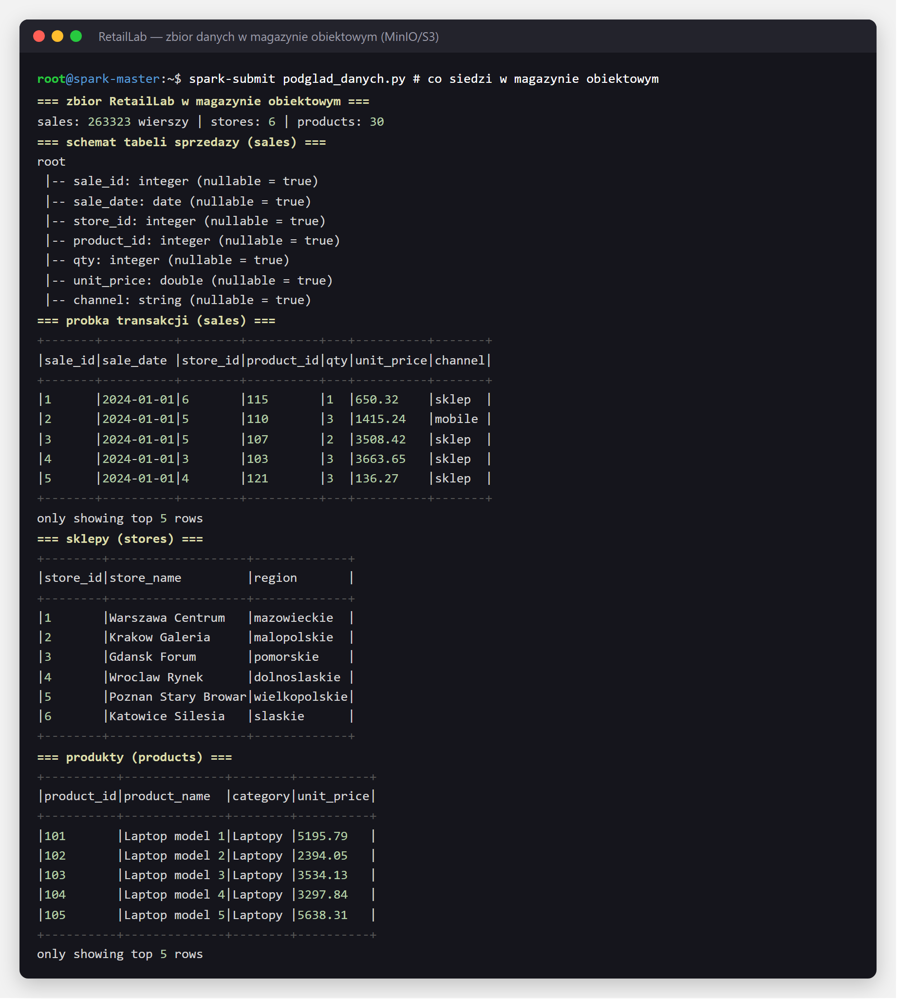Click the sales row count '263323'

[110, 122]
